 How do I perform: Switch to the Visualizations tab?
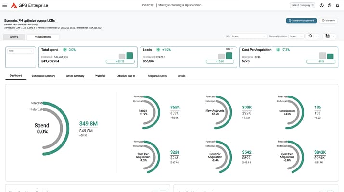[43, 37]
